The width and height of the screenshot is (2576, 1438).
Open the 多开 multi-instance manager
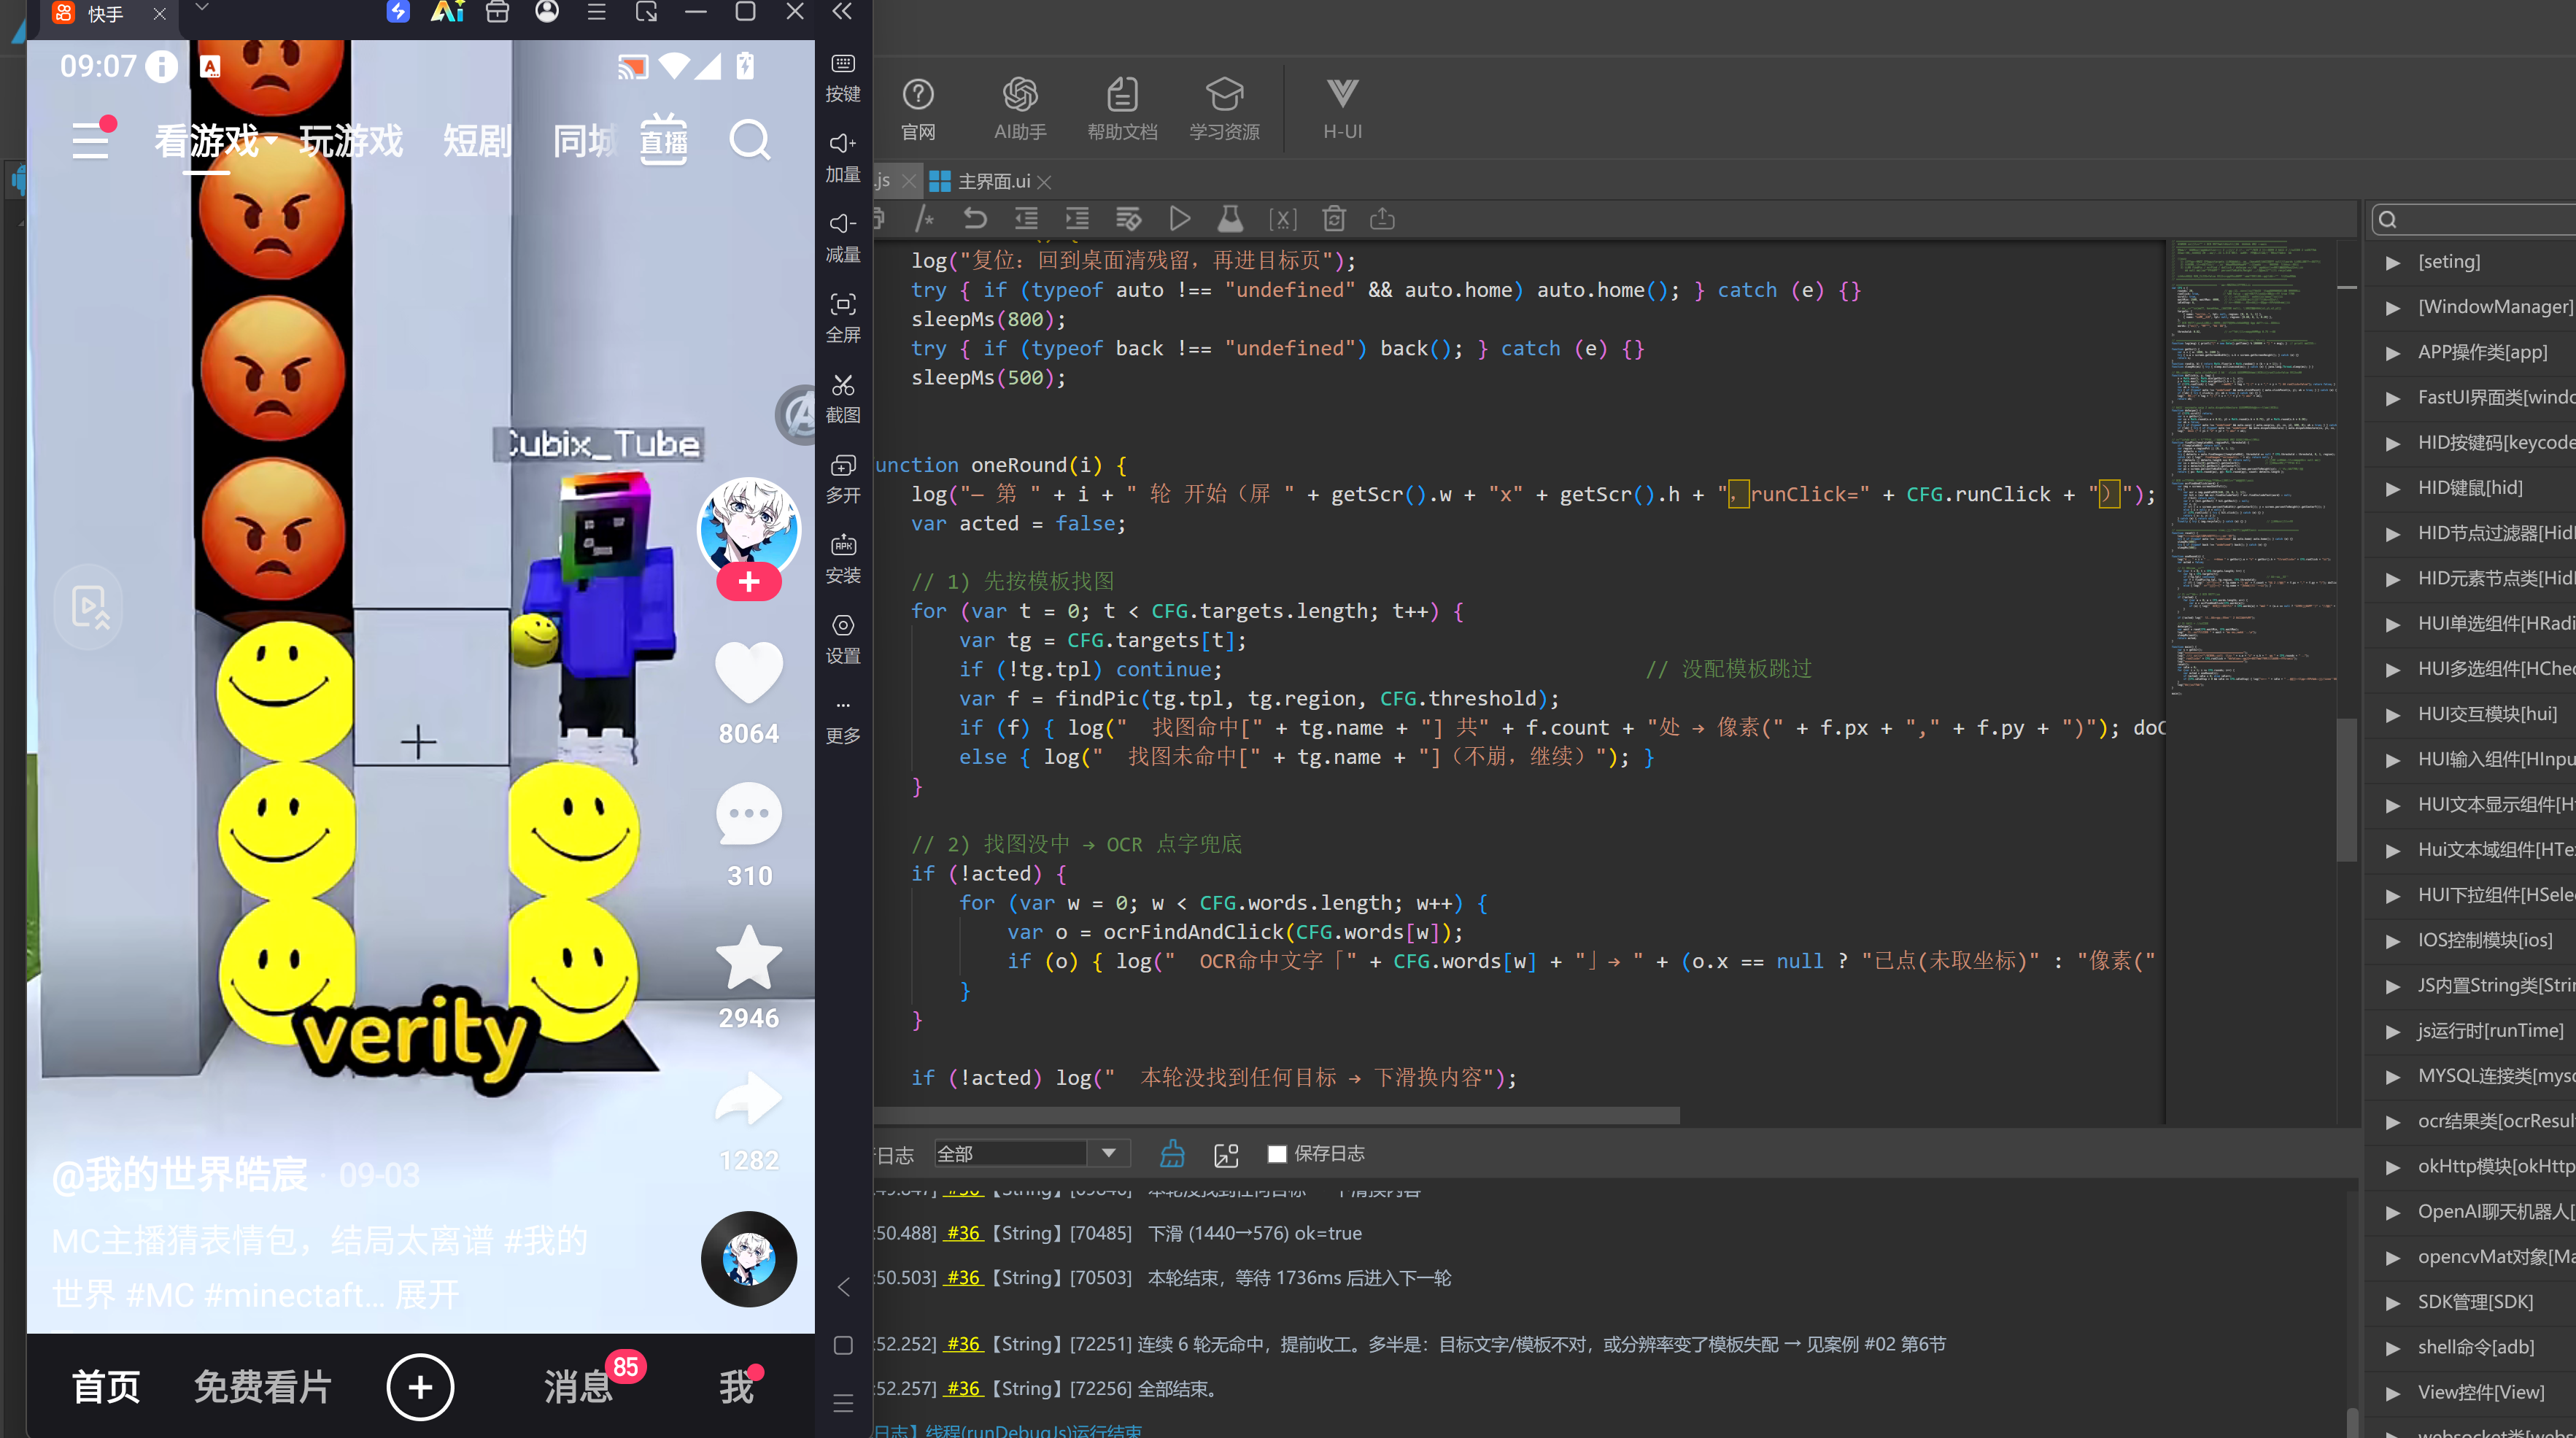843,478
